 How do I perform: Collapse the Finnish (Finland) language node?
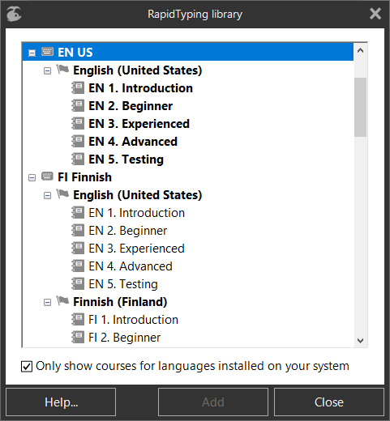click(x=47, y=302)
